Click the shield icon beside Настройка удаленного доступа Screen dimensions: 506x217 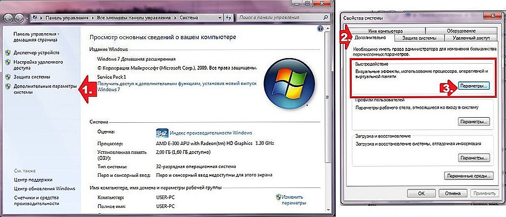(8, 62)
